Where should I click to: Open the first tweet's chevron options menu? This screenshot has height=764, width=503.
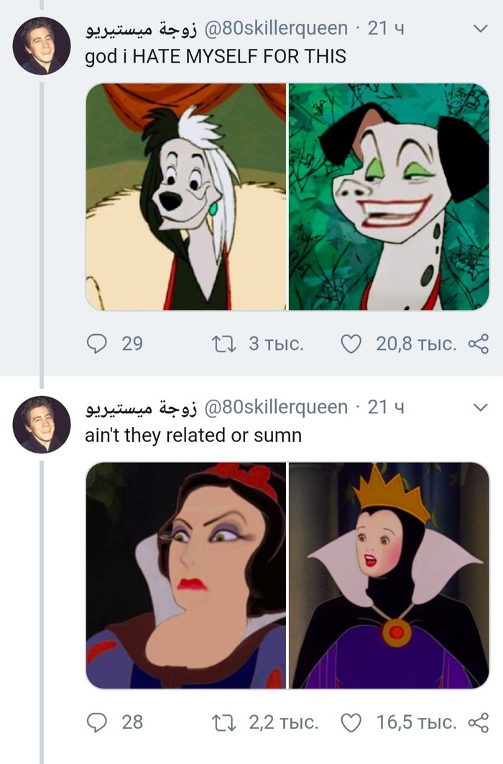pyautogui.click(x=479, y=29)
